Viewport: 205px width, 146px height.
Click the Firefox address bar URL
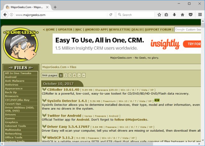[x=58, y=15]
